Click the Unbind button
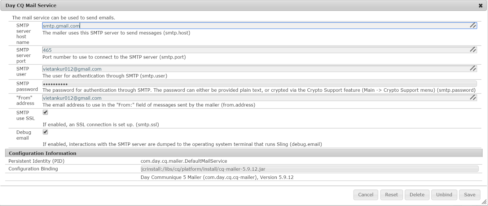 pos(444,195)
